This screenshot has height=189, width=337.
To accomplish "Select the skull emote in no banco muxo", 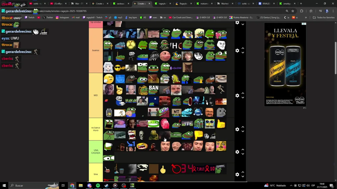I will 142,135.
